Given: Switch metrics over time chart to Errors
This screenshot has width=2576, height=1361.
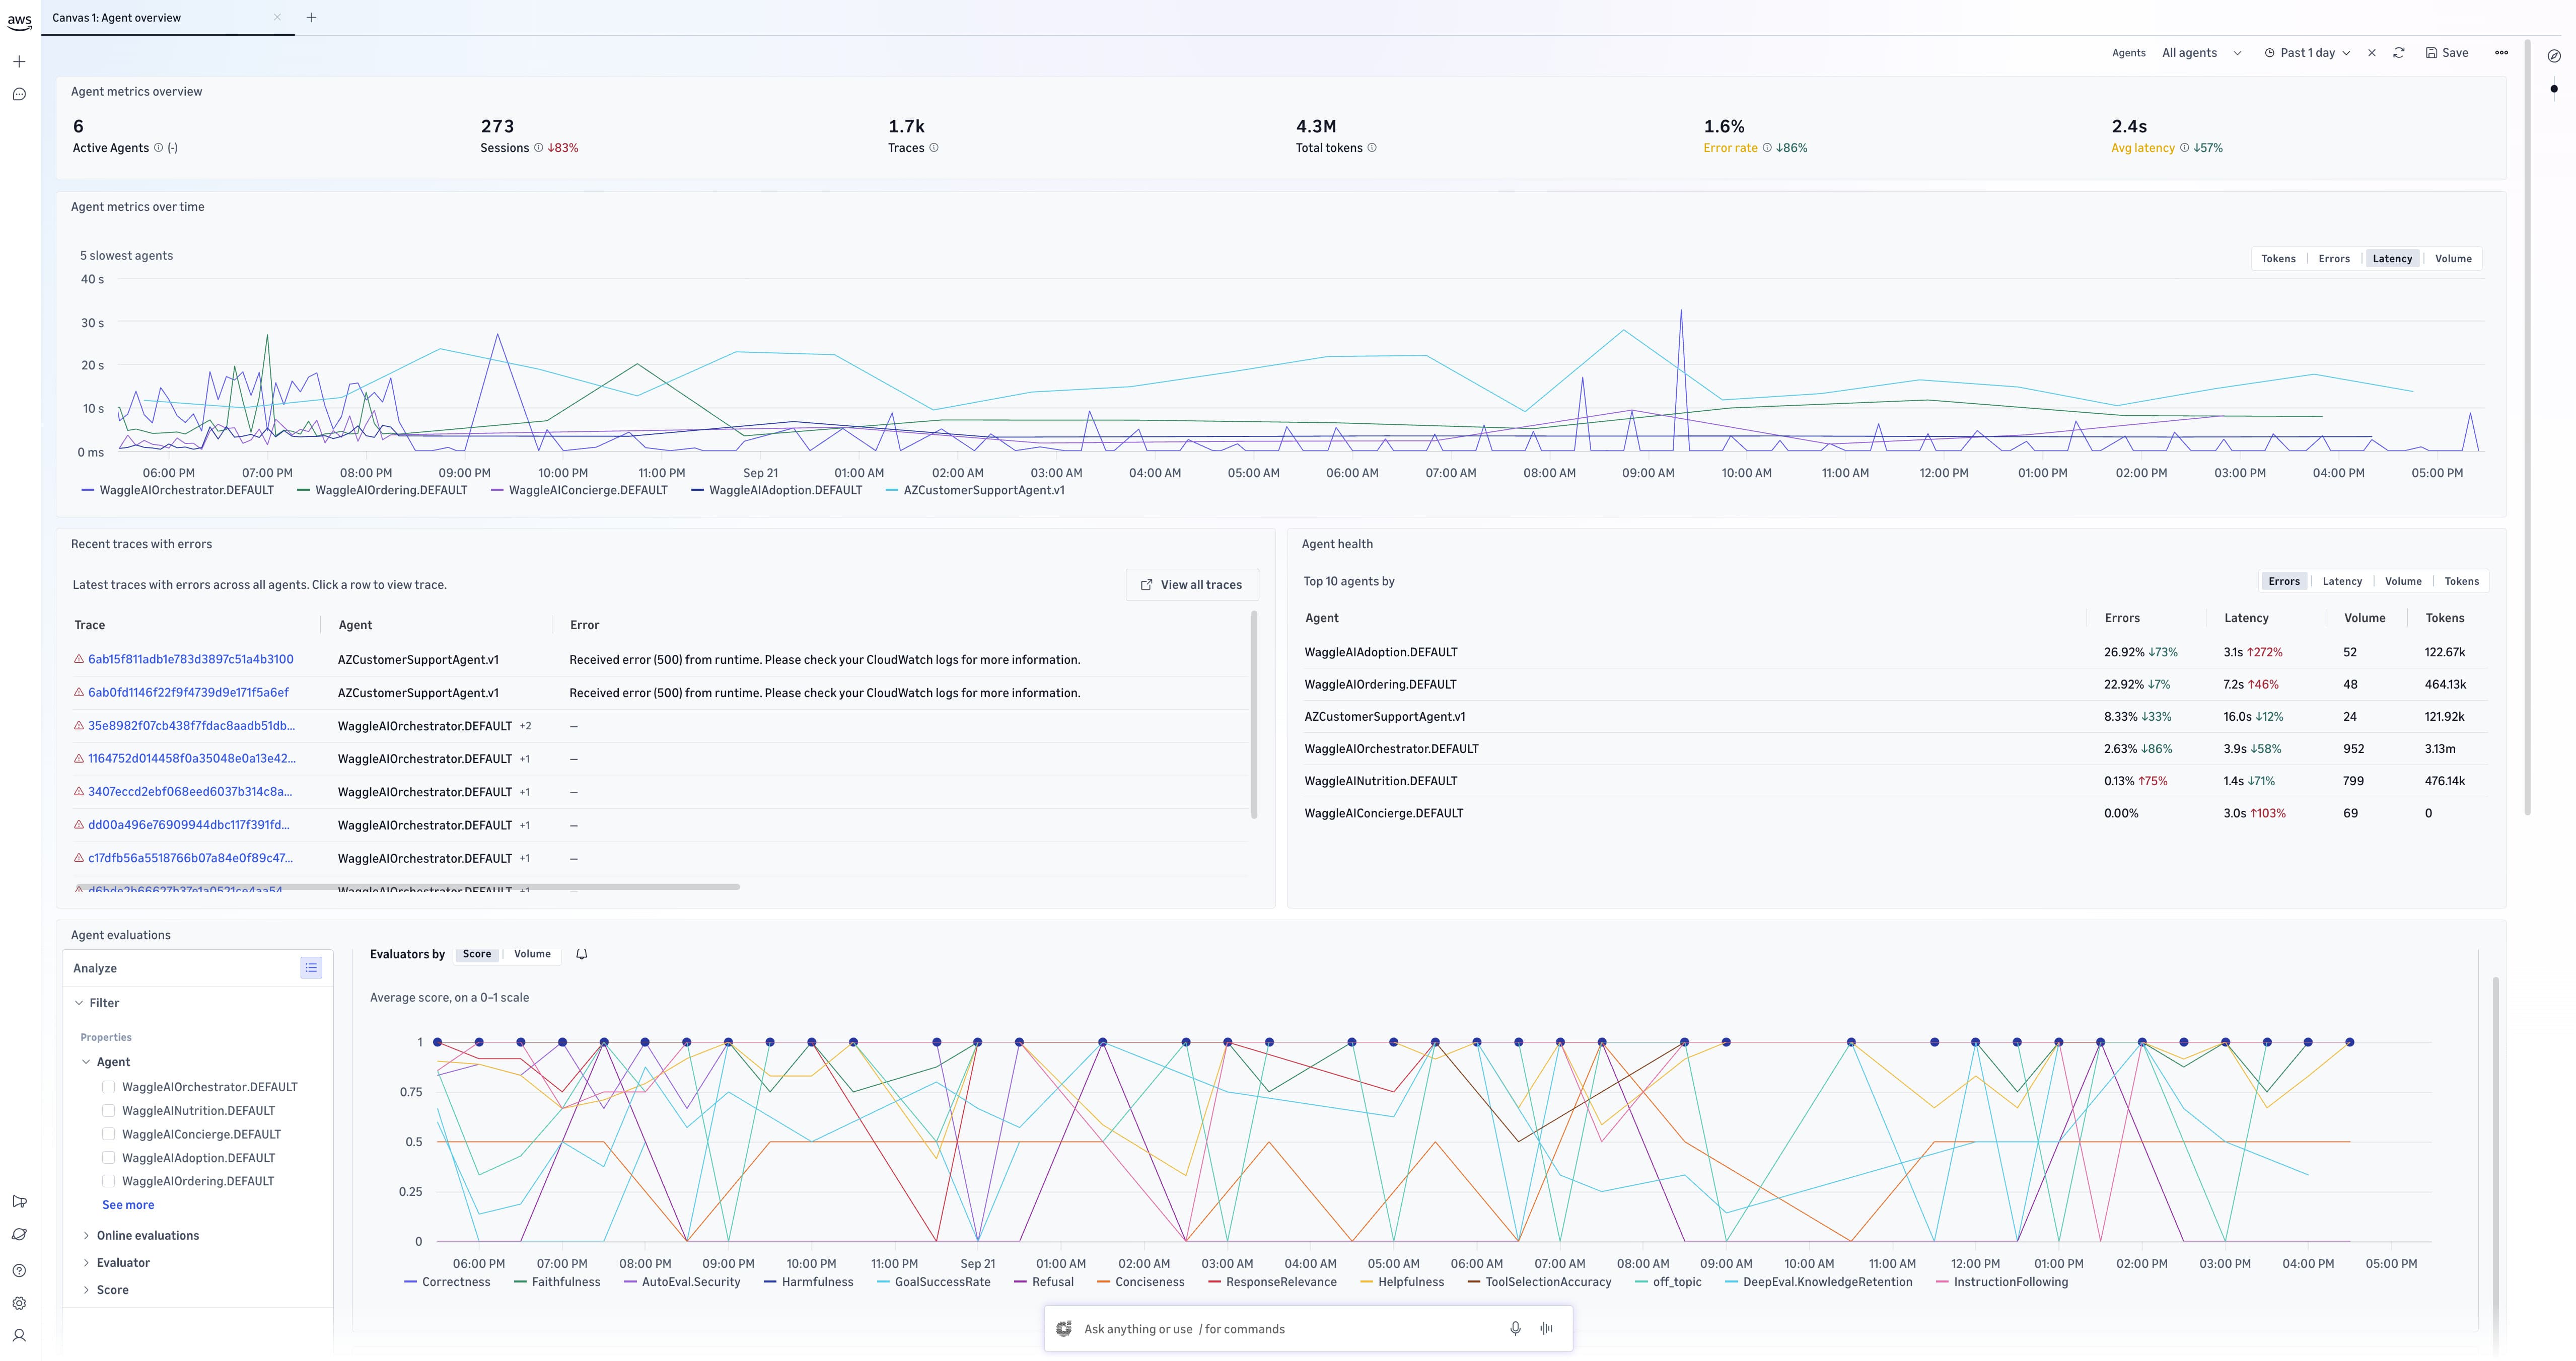Looking at the screenshot, I should [x=2334, y=259].
